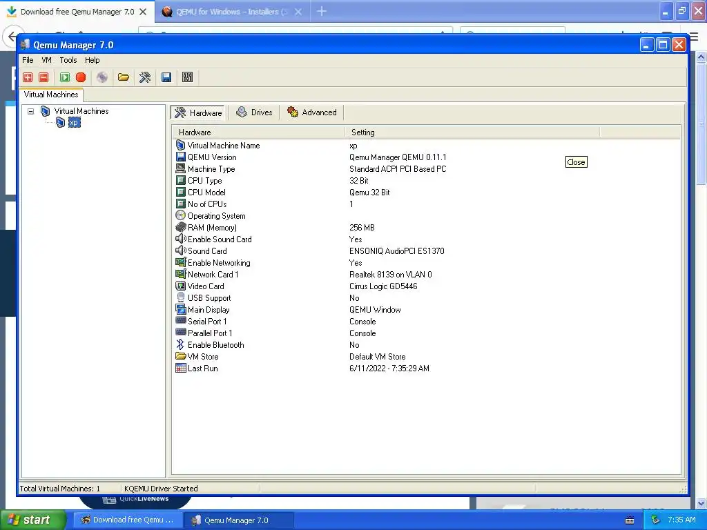Image resolution: width=707 pixels, height=530 pixels.
Task: Click the Enable Sound Card speaker icon
Action: 180,239
